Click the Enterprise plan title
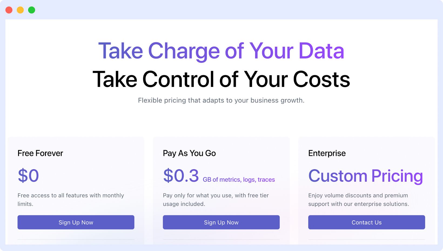This screenshot has height=251, width=443. pos(327,153)
